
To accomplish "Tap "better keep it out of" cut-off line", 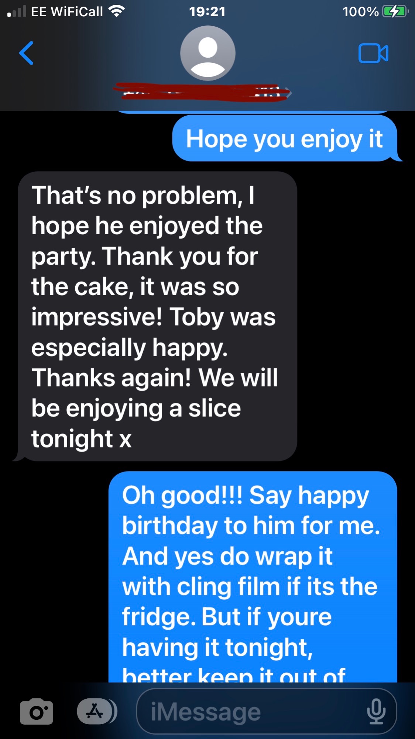I will point(234,675).
